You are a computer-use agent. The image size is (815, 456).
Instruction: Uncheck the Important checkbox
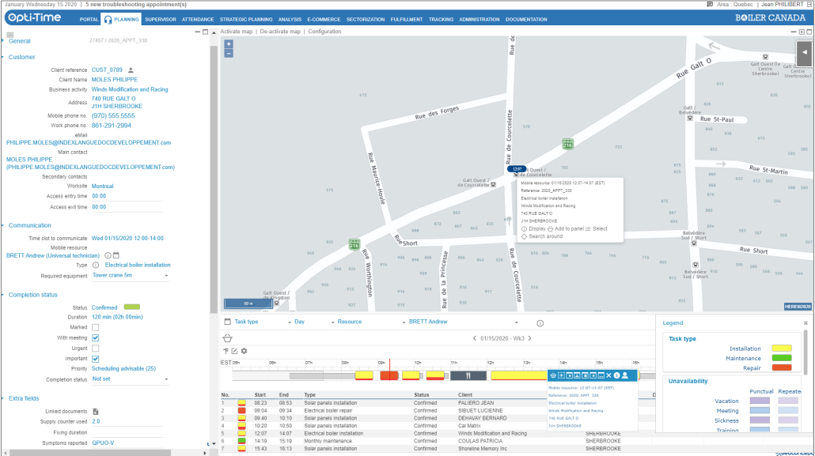pyautogui.click(x=95, y=359)
